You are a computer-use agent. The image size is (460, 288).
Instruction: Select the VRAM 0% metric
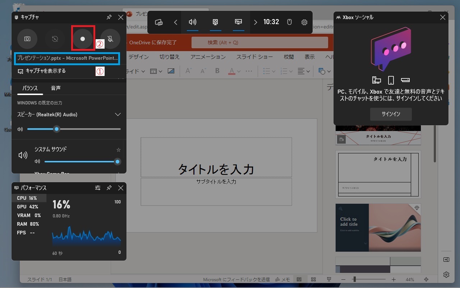[x=29, y=215]
